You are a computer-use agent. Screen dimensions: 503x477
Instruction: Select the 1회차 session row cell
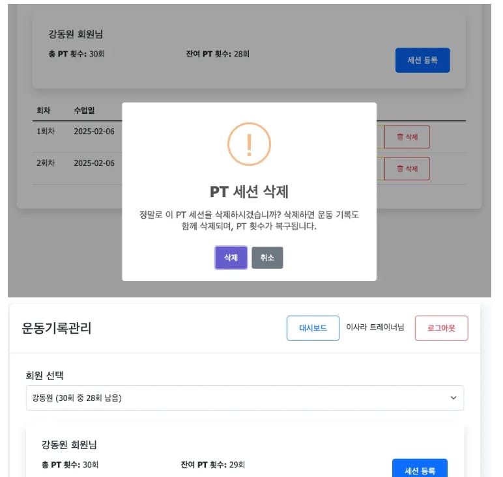pos(46,131)
